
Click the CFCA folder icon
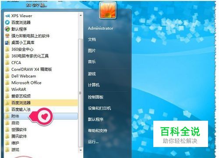point(7,63)
